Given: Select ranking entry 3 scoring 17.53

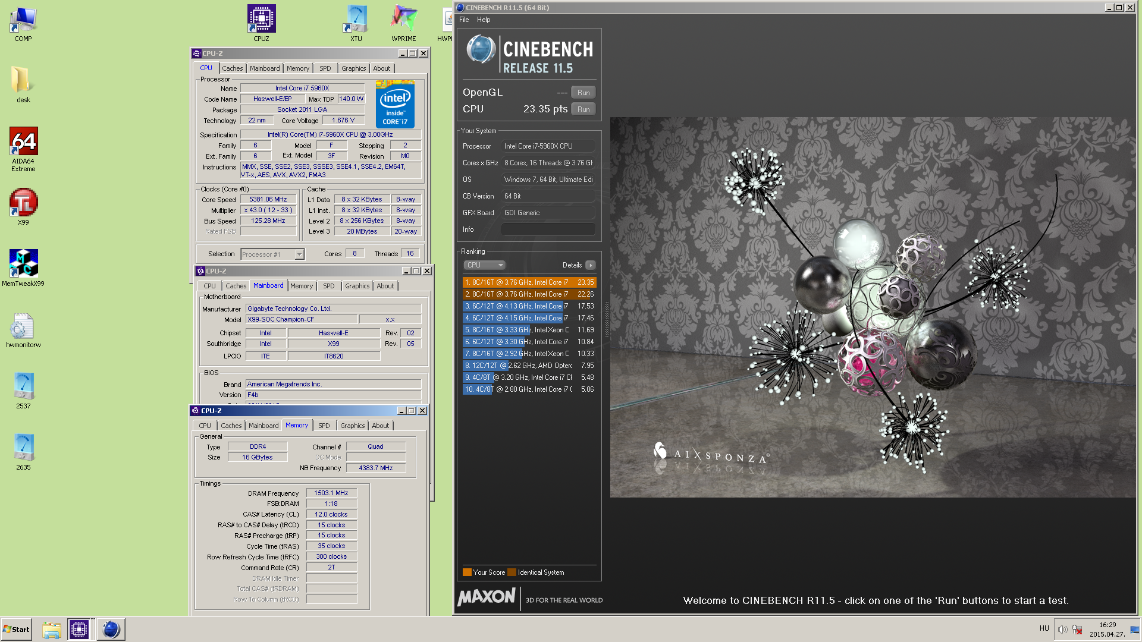Looking at the screenshot, I should tap(529, 306).
